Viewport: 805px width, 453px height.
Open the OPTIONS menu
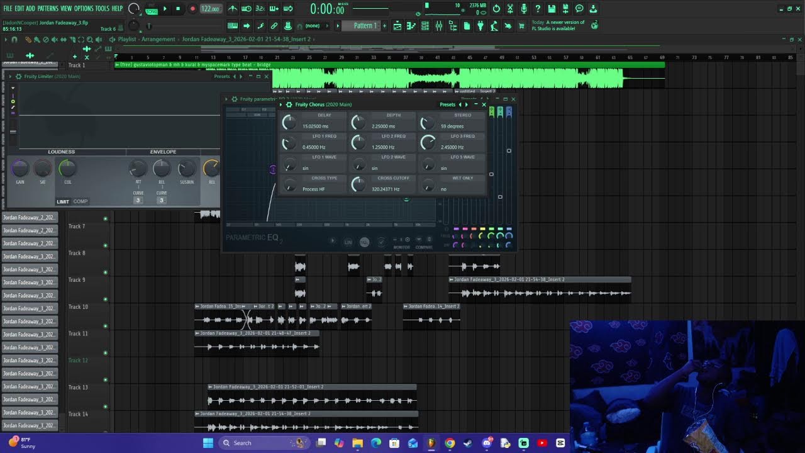click(x=84, y=8)
